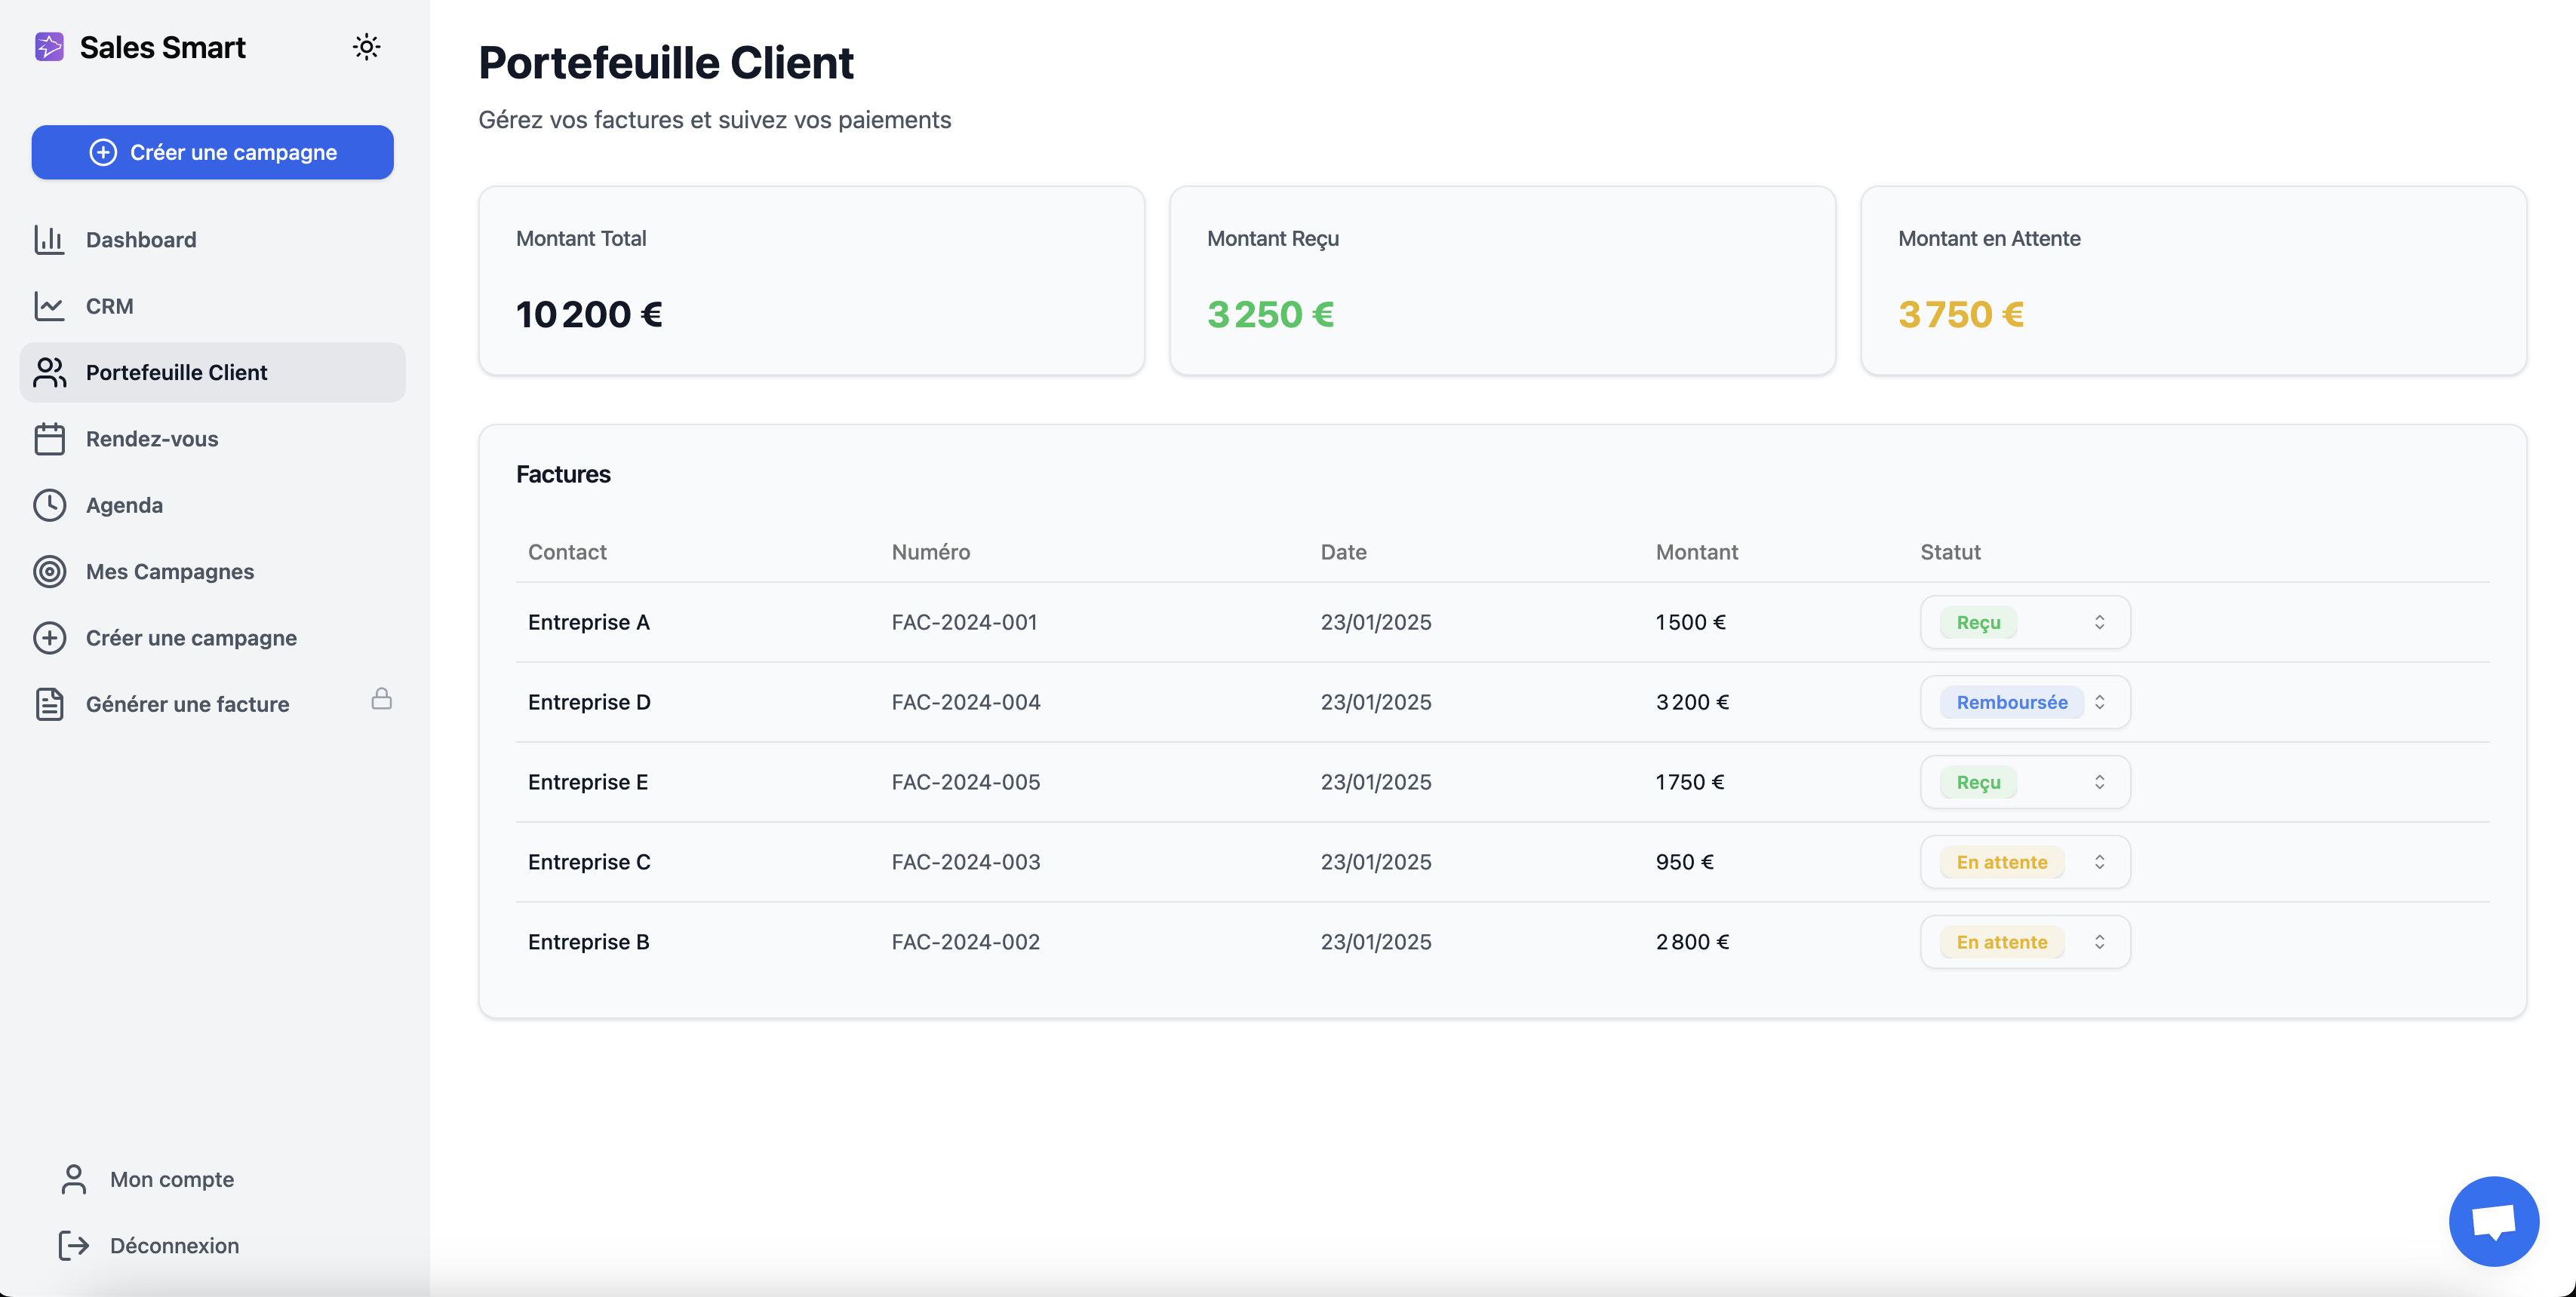Click the Dashboard bar chart icon
The width and height of the screenshot is (2576, 1297).
pyautogui.click(x=49, y=240)
